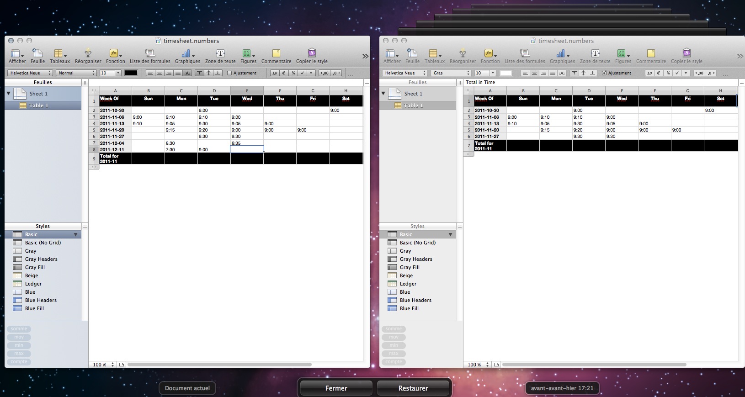Open more cell formats dropdown, left window
The image size is (745, 397).
[311, 73]
